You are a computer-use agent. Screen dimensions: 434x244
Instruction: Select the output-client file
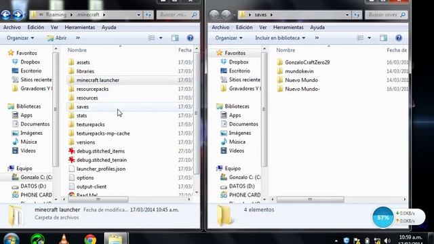[x=92, y=186]
